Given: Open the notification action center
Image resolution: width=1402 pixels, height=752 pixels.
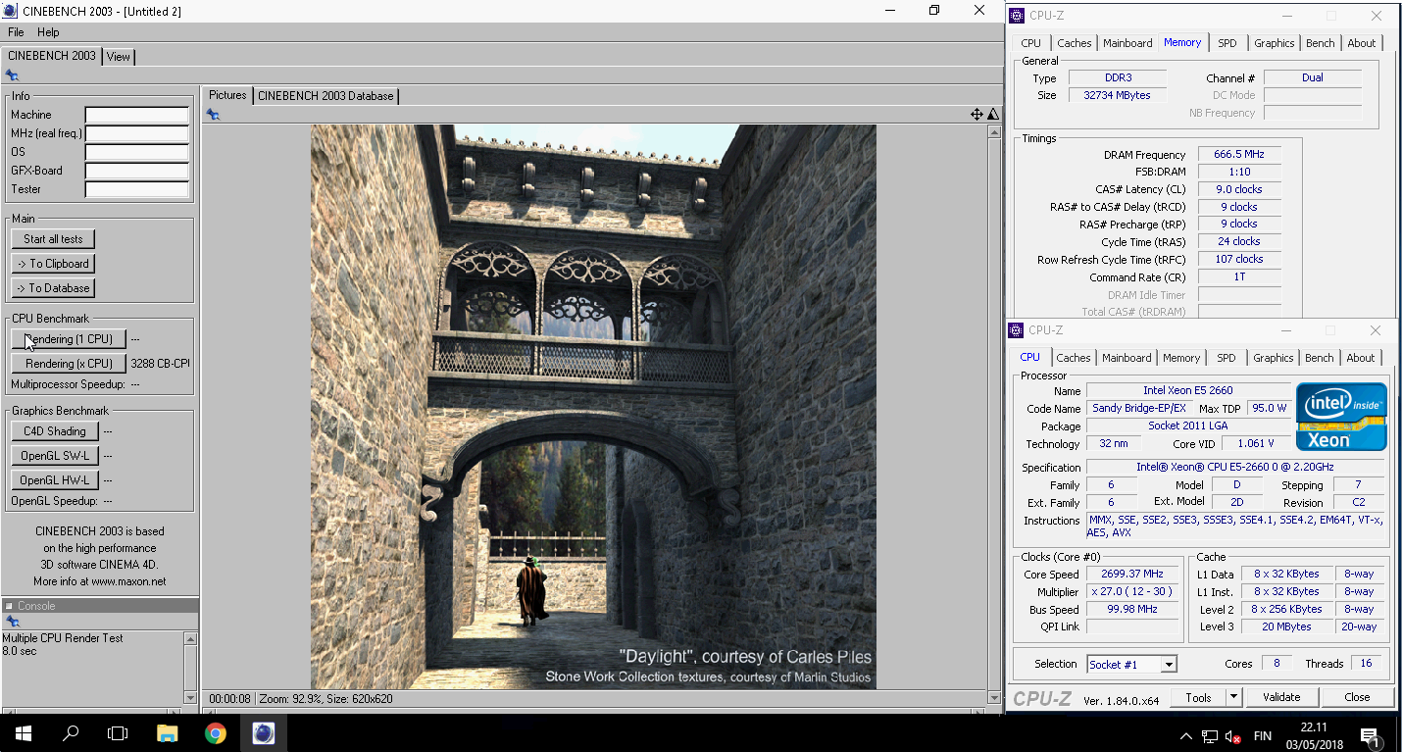Looking at the screenshot, I should point(1369,734).
